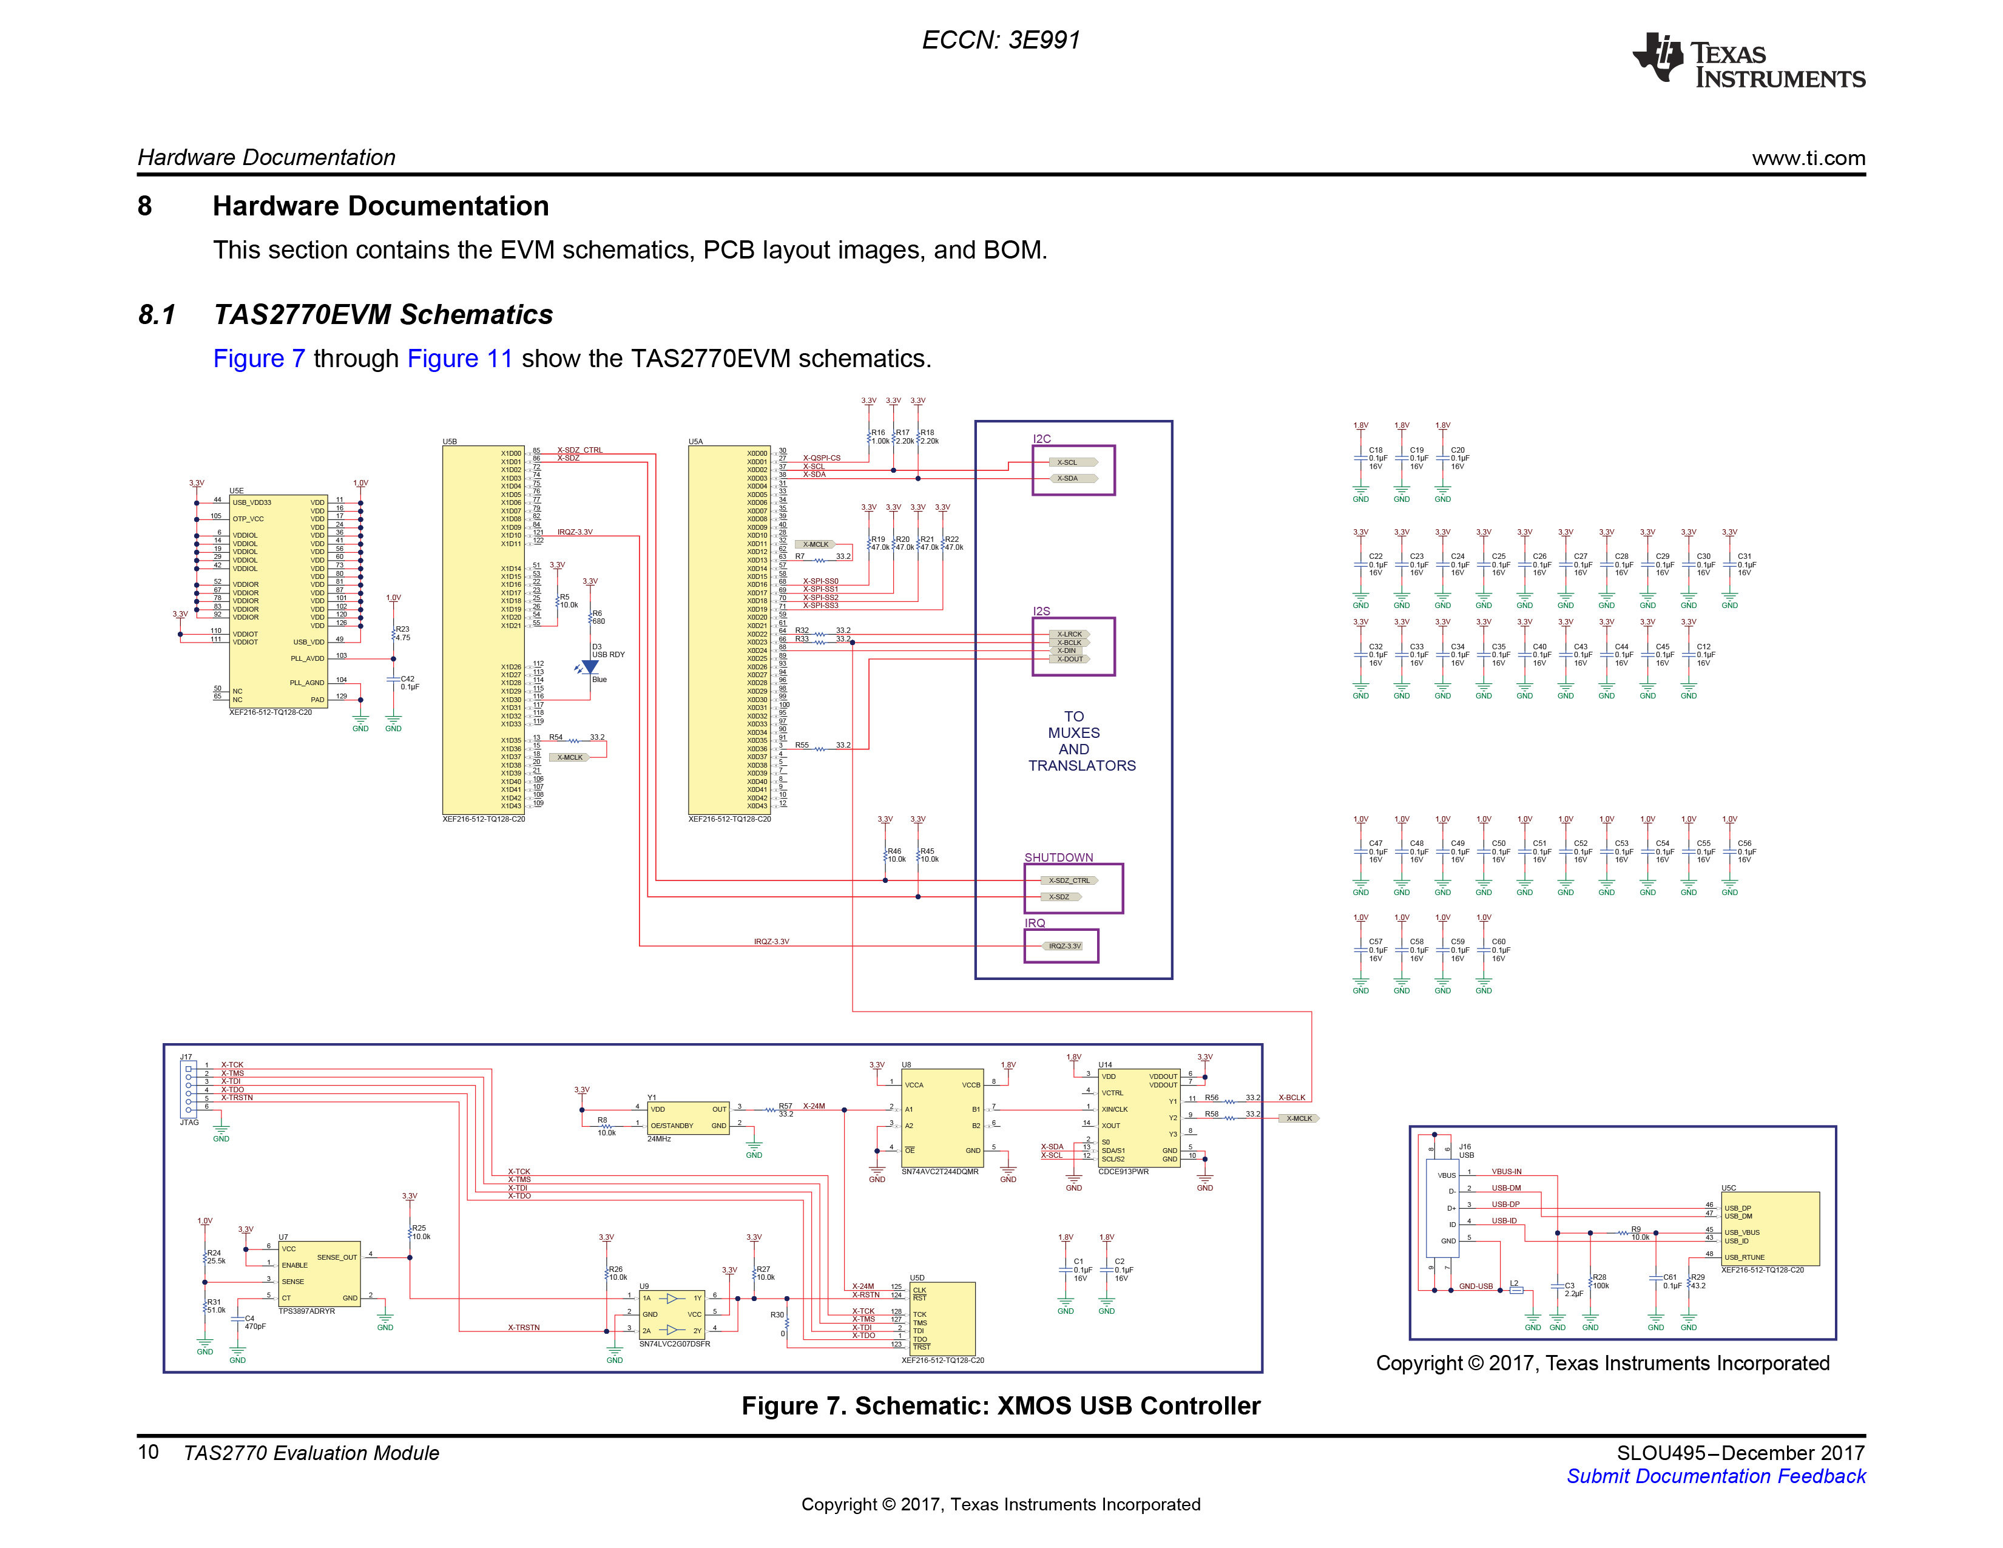
Task: Select the TAS2770 Evaluation Module footer text
Action: click(x=311, y=1453)
